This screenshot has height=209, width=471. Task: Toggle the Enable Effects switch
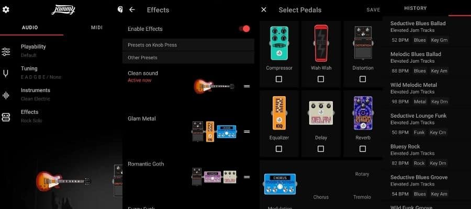(x=244, y=29)
